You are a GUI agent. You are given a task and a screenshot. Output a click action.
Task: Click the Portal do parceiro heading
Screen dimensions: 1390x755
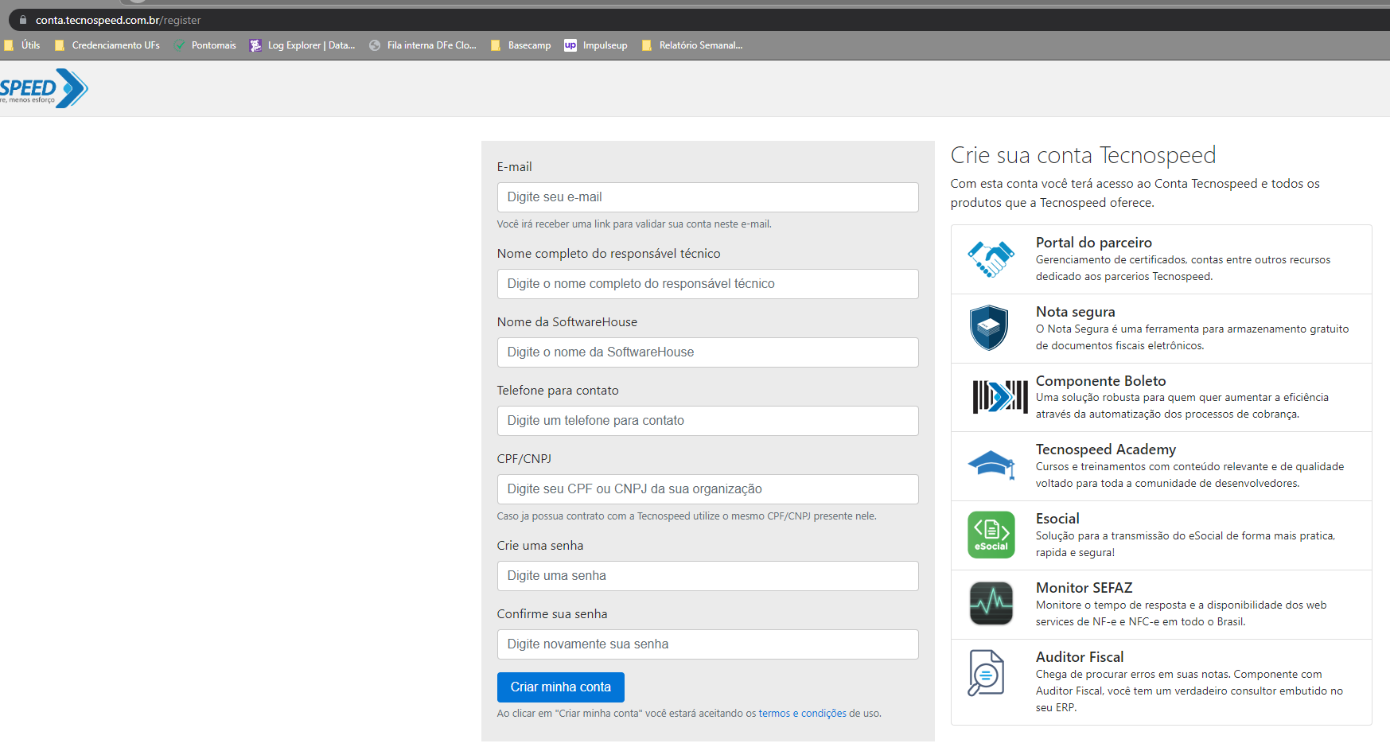1093,243
